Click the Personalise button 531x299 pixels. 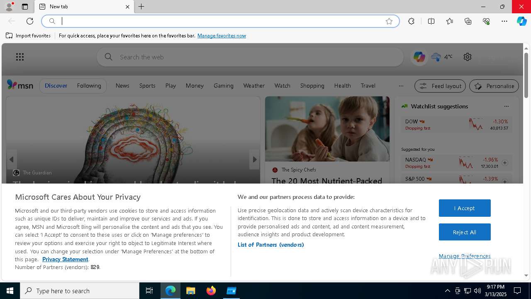[x=494, y=86]
